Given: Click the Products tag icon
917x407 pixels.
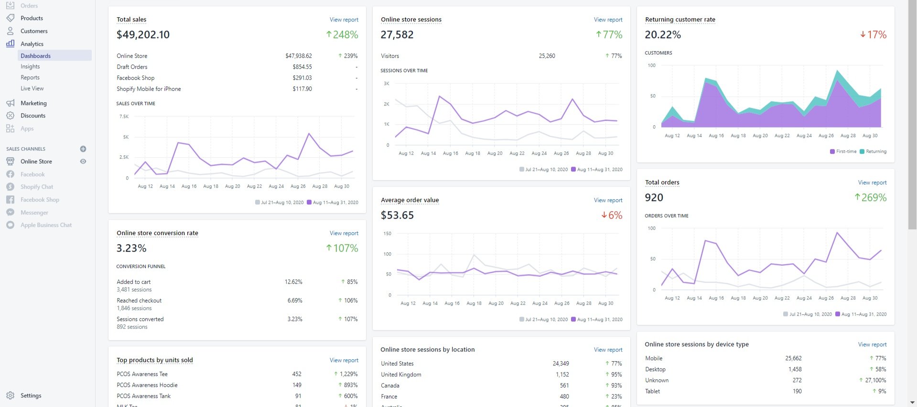Looking at the screenshot, I should click(10, 18).
